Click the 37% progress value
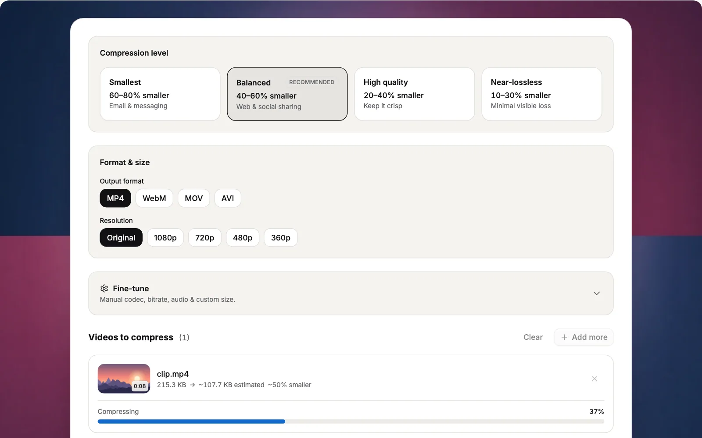Screen dimensions: 702x438 point(597,412)
